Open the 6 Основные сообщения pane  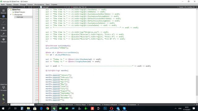[x=110, y=105]
